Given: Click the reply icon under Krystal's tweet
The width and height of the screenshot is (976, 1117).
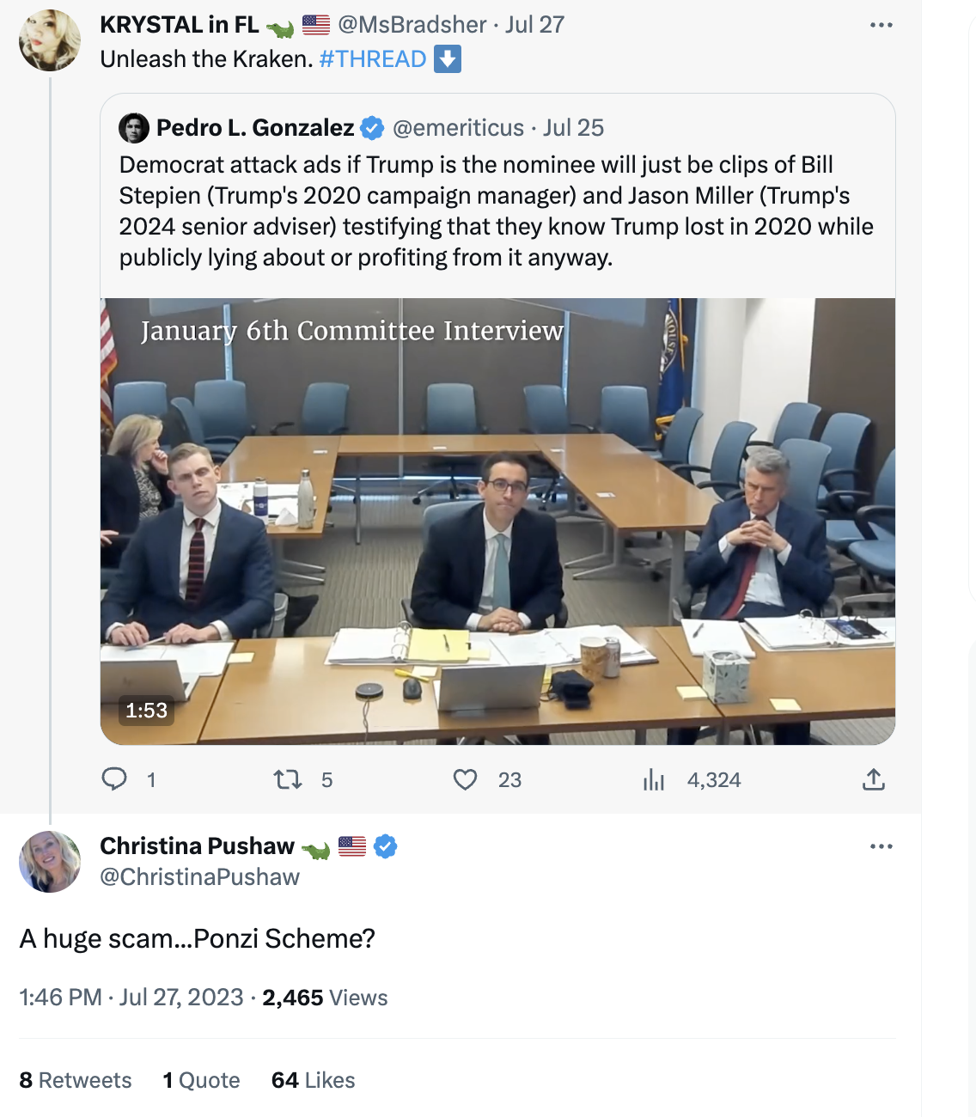Looking at the screenshot, I should [114, 779].
